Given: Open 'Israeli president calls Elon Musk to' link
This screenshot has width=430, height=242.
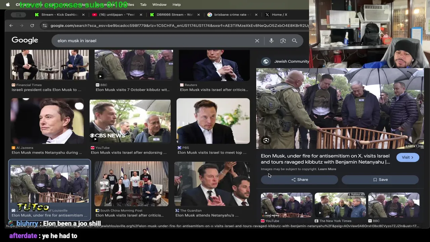Looking at the screenshot, I should click(x=46, y=90).
